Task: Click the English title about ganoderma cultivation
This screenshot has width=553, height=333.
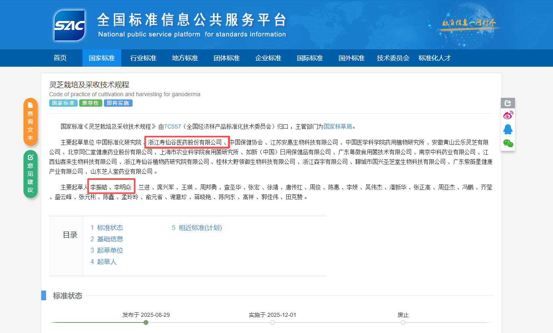Action: pyautogui.click(x=125, y=94)
